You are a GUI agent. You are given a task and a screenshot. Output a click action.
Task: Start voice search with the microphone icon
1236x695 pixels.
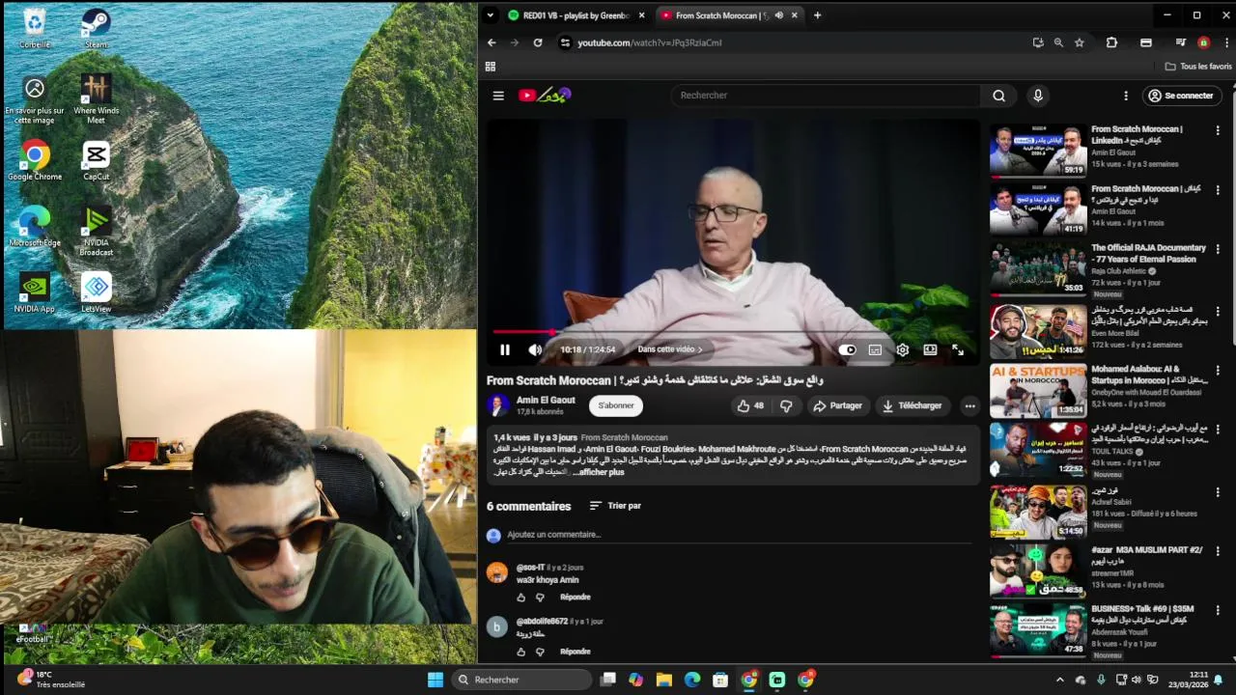pos(1038,96)
